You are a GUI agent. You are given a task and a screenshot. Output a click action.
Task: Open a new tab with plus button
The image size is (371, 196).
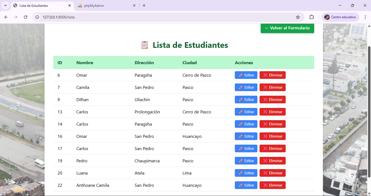click(144, 6)
